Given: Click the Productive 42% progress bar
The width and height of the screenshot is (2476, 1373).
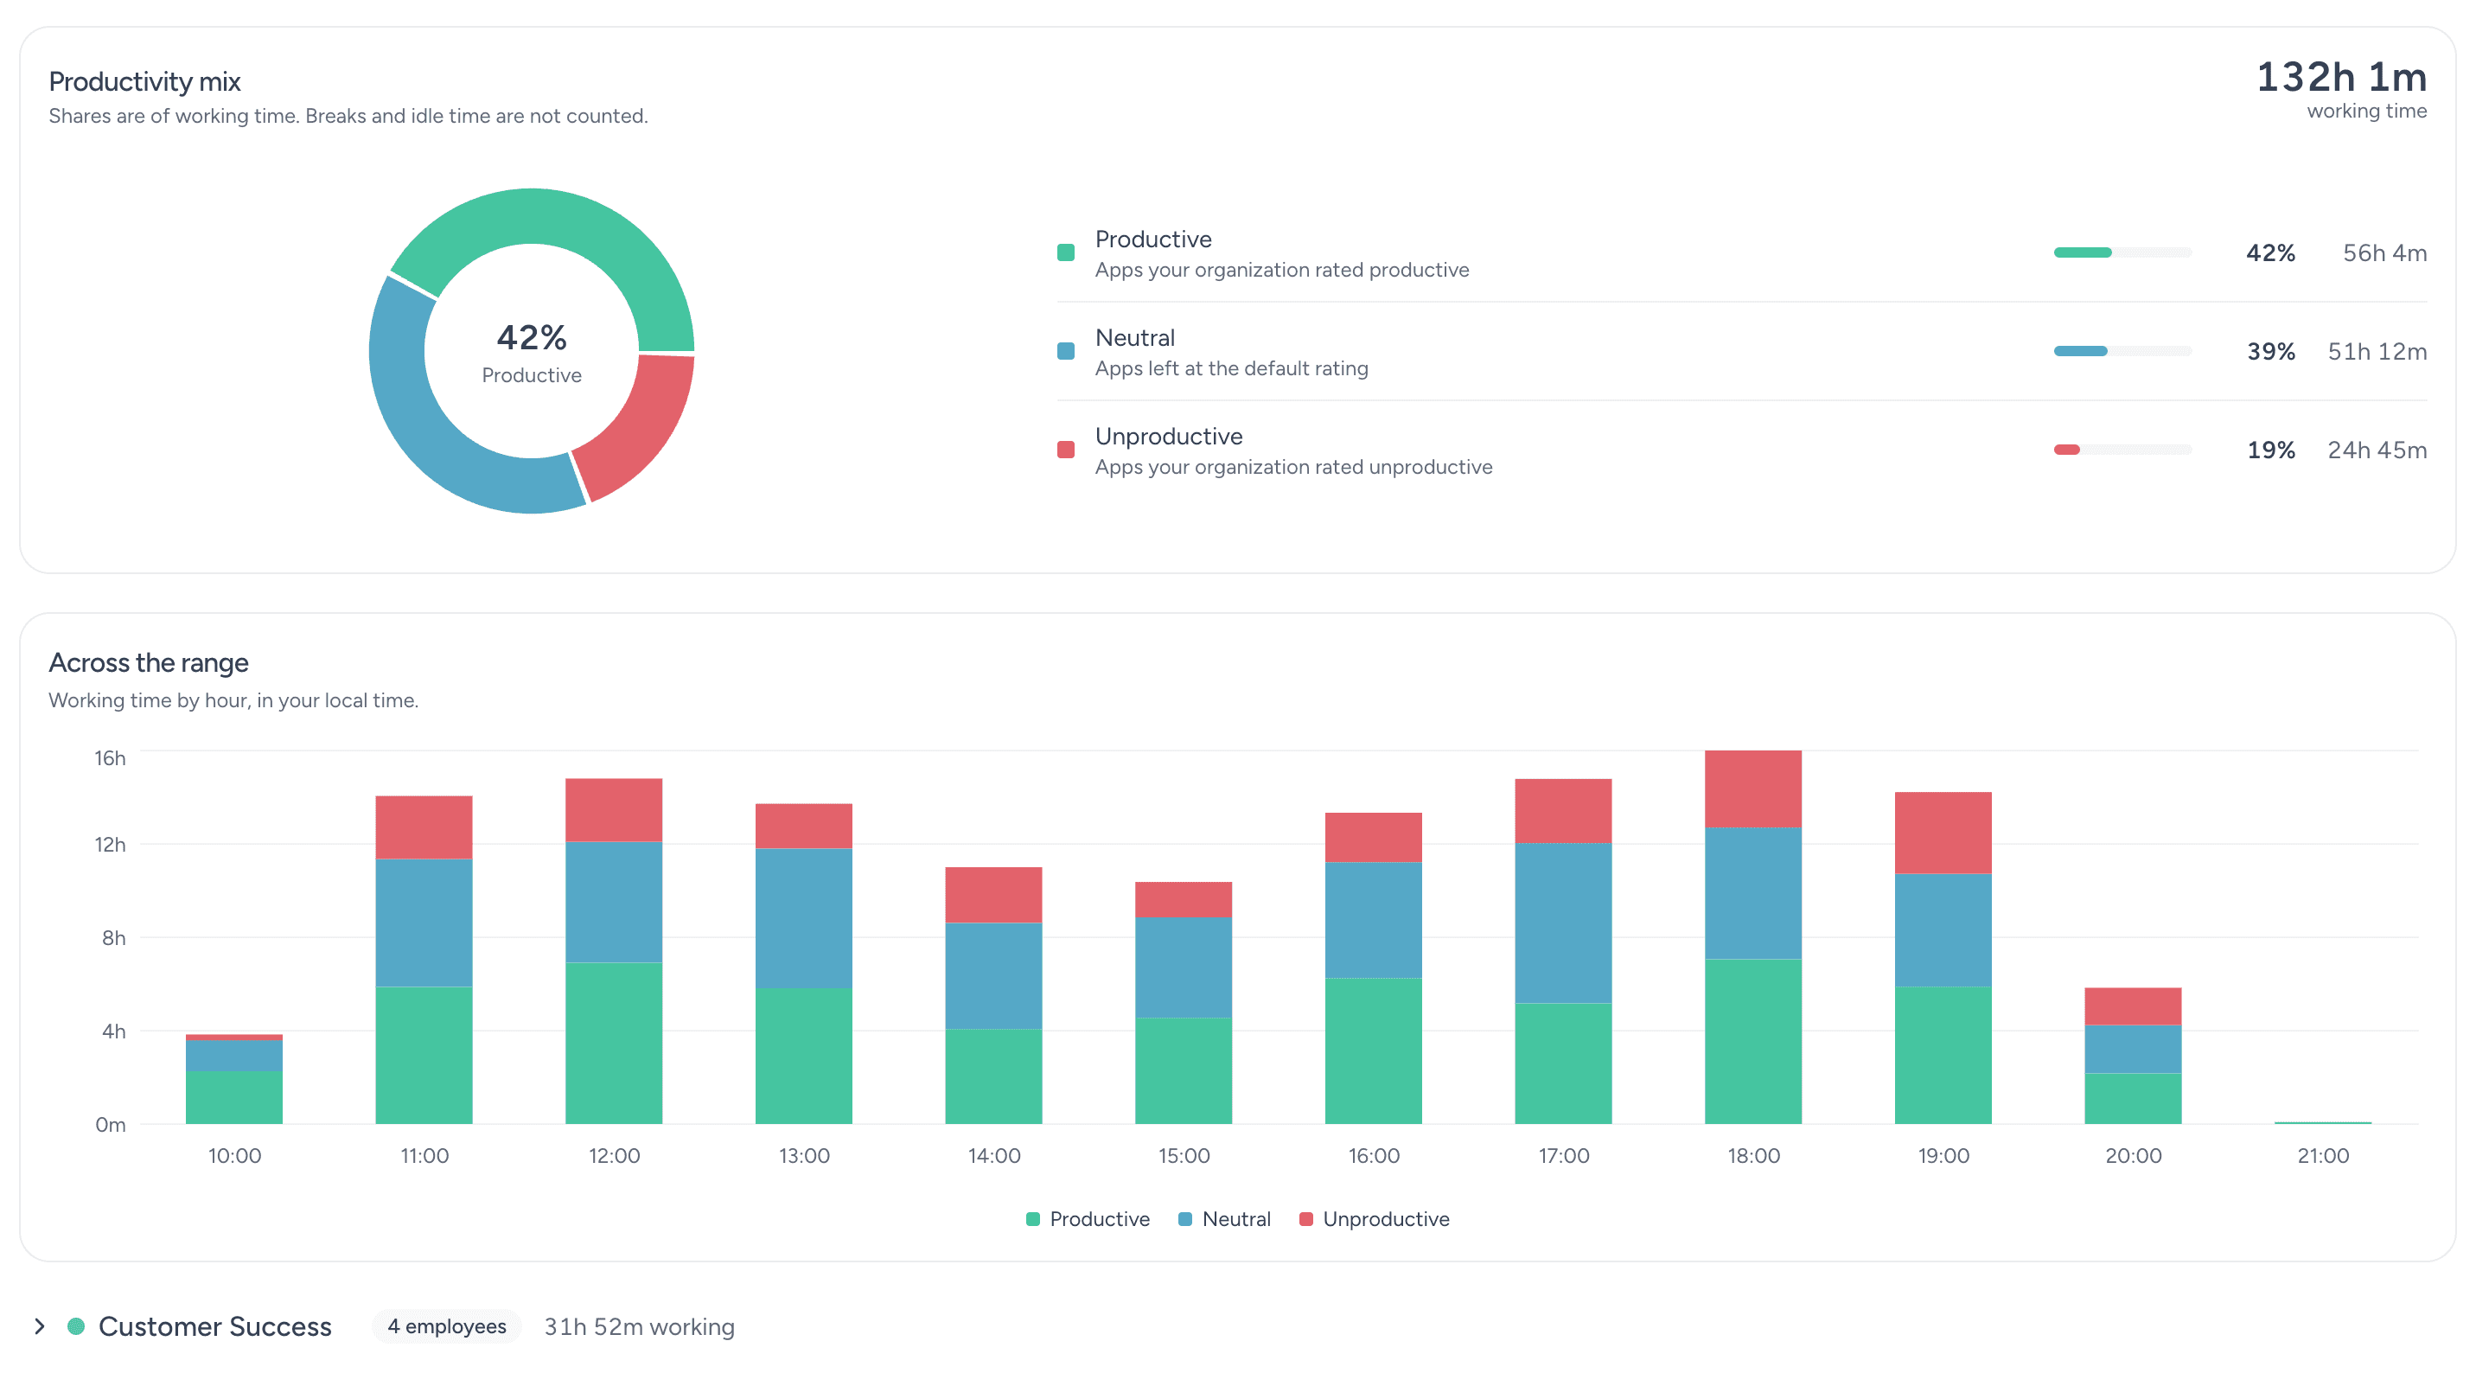Looking at the screenshot, I should click(2122, 252).
